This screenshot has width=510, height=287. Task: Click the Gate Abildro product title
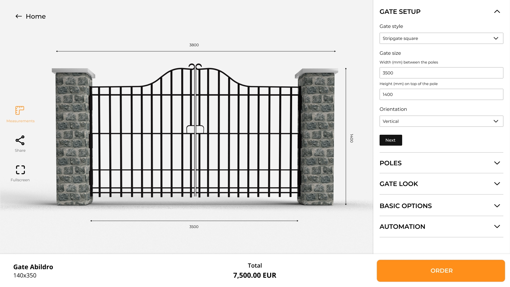pyautogui.click(x=33, y=267)
